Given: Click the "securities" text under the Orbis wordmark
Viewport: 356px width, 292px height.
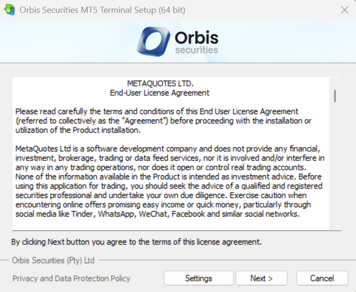Looking at the screenshot, I should point(196,50).
